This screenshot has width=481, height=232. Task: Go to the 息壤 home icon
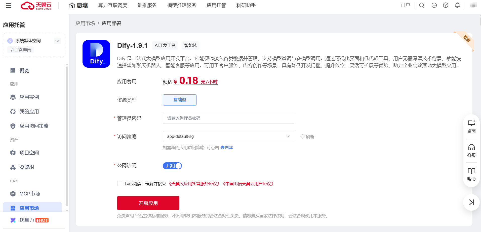72,6
